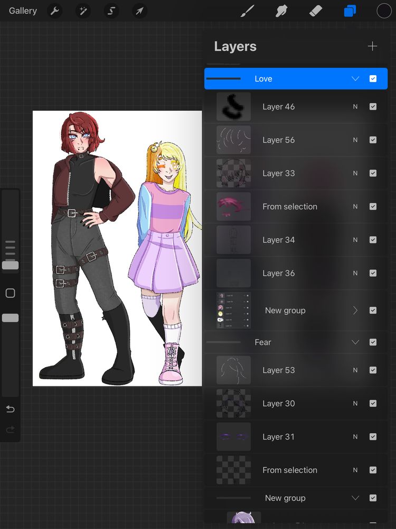Collapse the Love group
Viewport: 396px width, 529px height.
(x=355, y=79)
